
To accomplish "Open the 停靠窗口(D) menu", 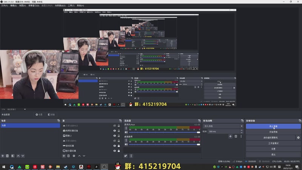I will point(34,6).
